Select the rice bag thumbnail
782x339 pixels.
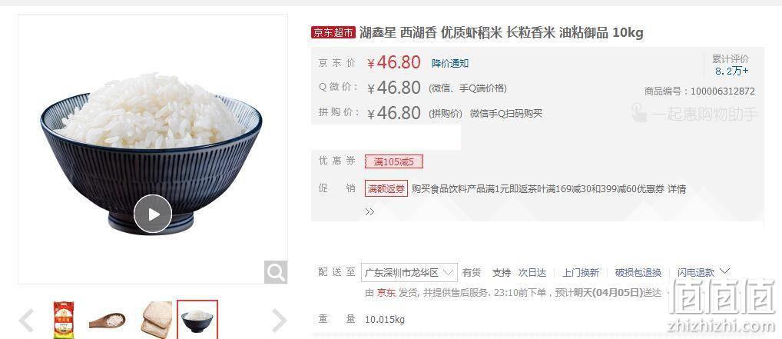tap(63, 320)
